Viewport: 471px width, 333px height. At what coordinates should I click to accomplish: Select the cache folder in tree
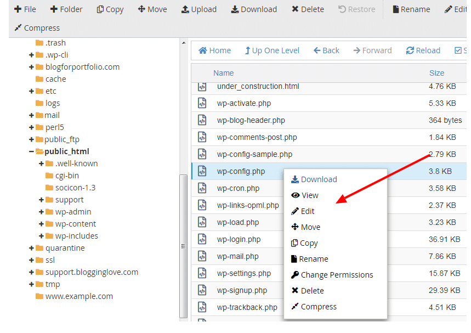point(51,79)
